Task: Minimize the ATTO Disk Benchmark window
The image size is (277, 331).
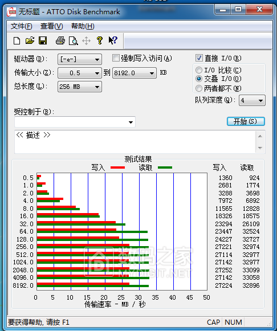Action: pos(222,10)
